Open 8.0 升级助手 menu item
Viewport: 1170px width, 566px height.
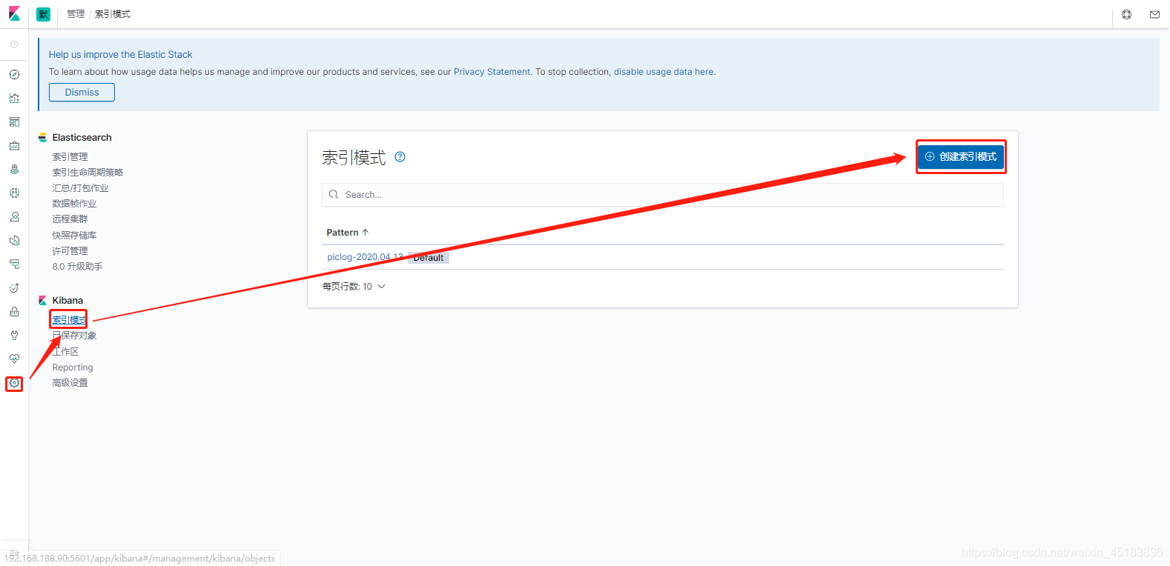pos(77,267)
